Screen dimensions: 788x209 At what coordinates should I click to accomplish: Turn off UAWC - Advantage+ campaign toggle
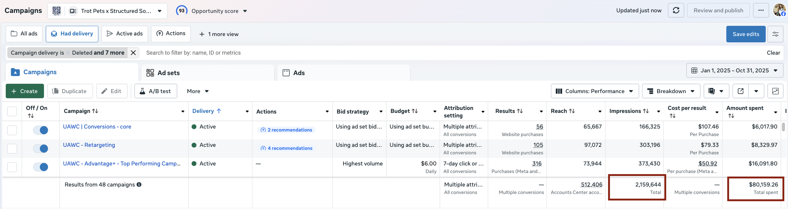[x=41, y=167]
